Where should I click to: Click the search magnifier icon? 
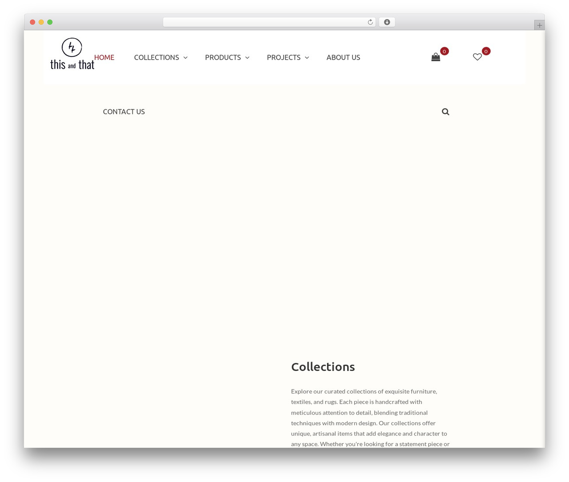pyautogui.click(x=445, y=112)
